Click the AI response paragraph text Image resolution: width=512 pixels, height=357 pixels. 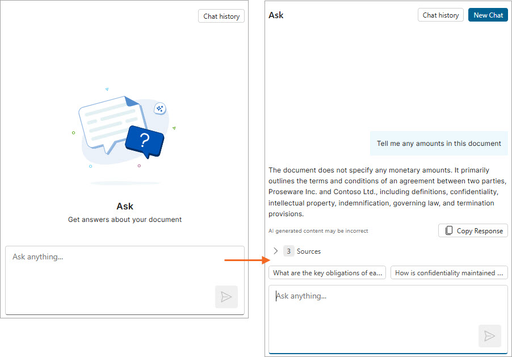[388, 192]
